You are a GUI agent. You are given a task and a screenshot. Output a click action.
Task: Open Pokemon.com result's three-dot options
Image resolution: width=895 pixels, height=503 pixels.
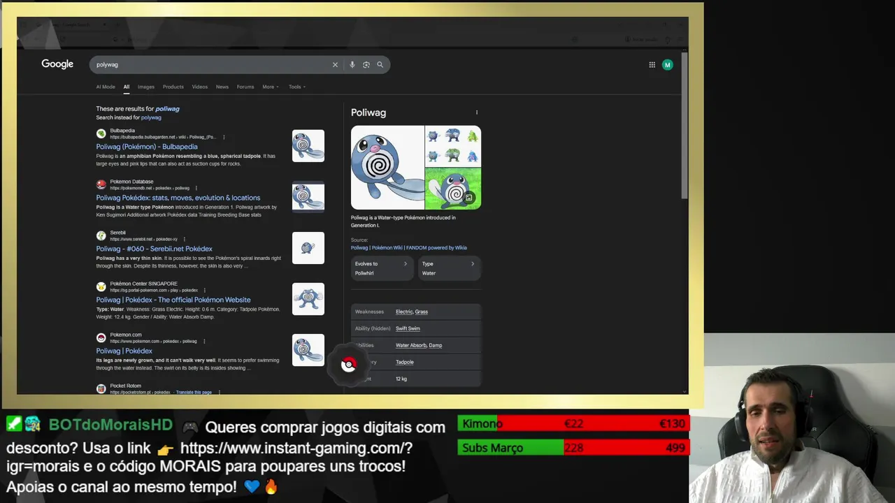tap(203, 341)
